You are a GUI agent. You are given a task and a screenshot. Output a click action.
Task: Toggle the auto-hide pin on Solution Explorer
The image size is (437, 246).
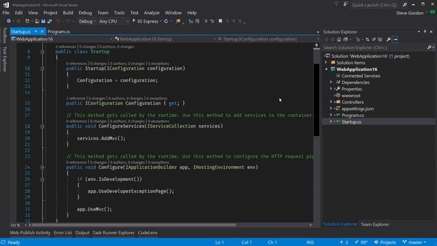click(425, 31)
